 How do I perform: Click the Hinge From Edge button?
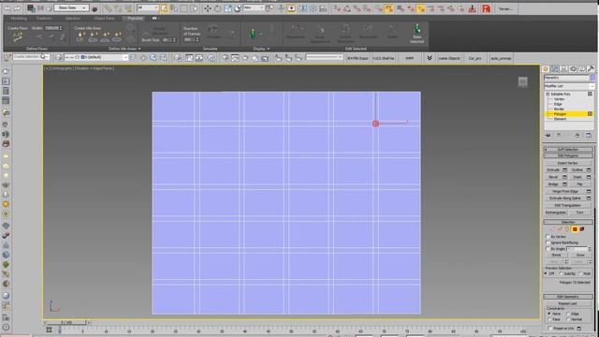pos(565,191)
